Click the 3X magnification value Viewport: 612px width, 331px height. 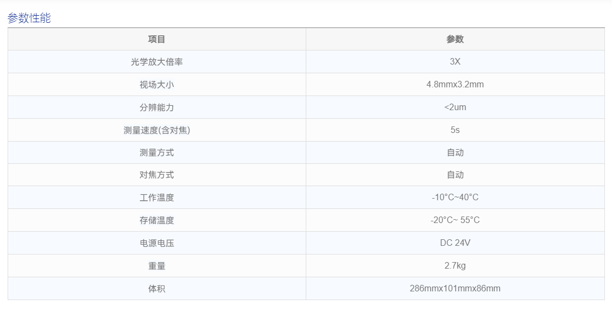pyautogui.click(x=455, y=62)
